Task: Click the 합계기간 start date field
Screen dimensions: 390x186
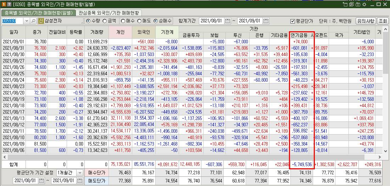Action: [212, 21]
